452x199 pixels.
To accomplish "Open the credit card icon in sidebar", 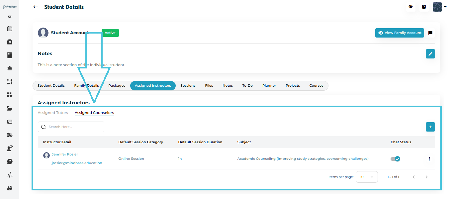I will [10, 122].
